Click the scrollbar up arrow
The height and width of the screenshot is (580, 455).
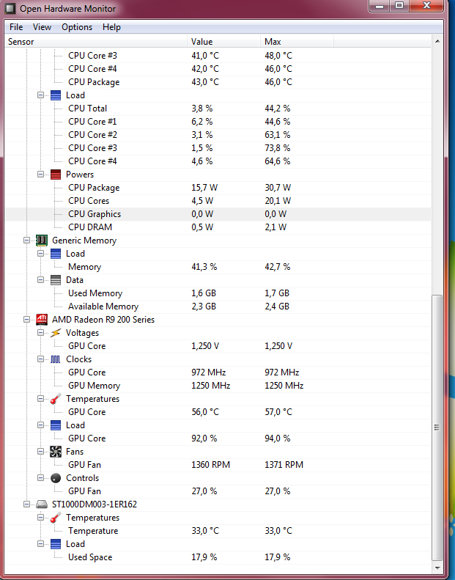click(x=437, y=41)
